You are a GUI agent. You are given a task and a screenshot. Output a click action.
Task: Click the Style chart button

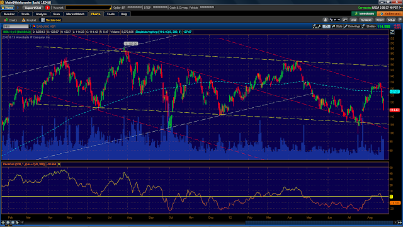337,26
